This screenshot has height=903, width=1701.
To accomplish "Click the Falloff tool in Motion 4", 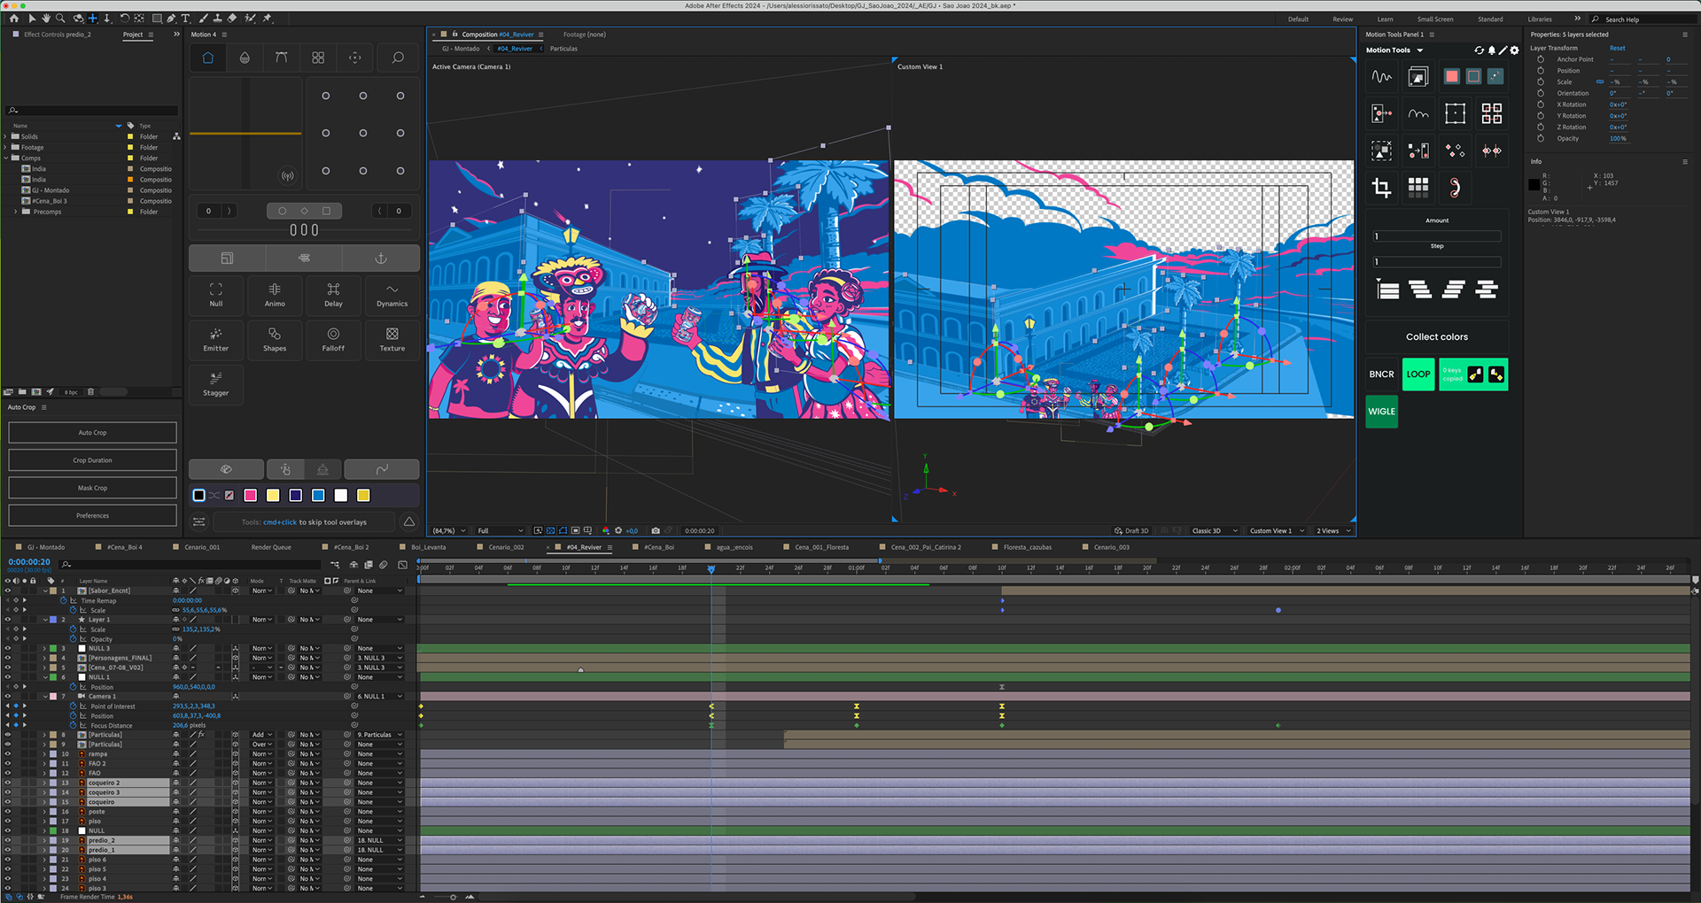I will coord(333,340).
